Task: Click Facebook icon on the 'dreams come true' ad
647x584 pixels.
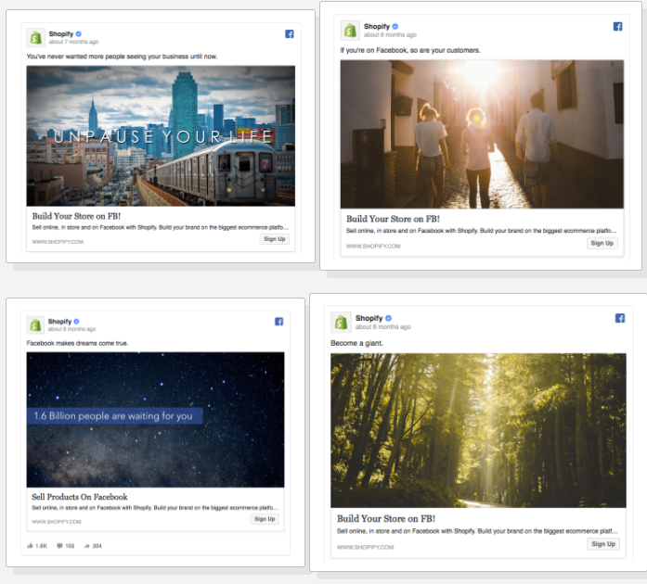Action: click(x=278, y=322)
